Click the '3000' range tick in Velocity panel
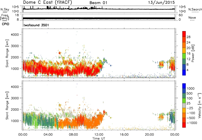Viewport: 202px width, 140px height. click(x=15, y=98)
